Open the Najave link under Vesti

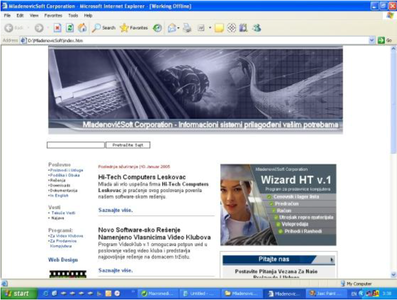tap(57, 218)
